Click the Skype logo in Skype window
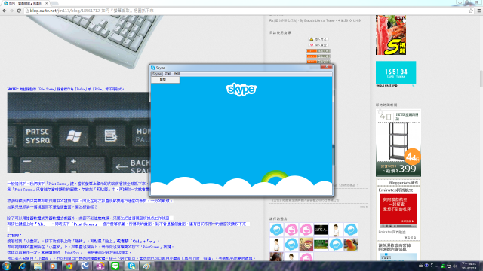The height and width of the screenshot is (271, 483). (241, 90)
